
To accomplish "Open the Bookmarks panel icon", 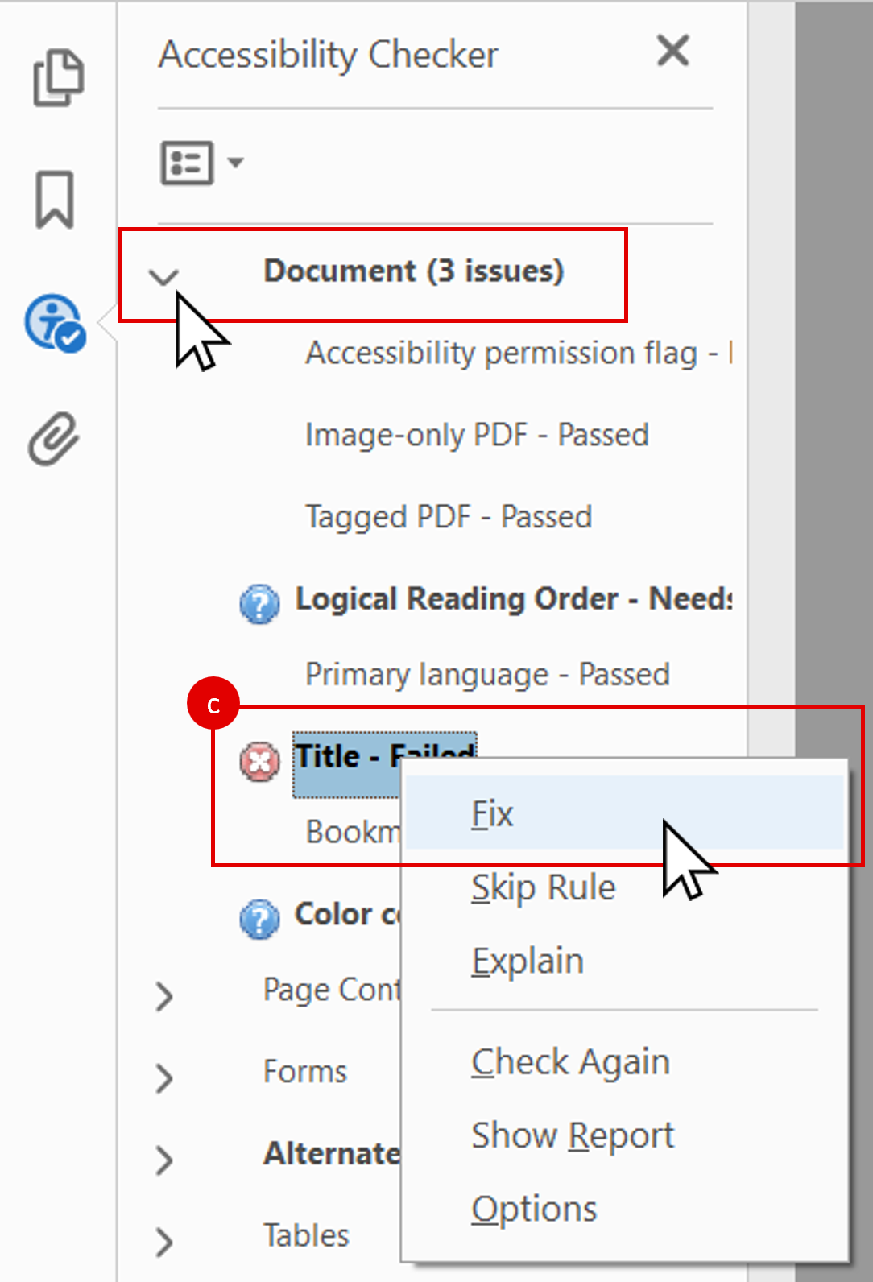I will coord(53,199).
